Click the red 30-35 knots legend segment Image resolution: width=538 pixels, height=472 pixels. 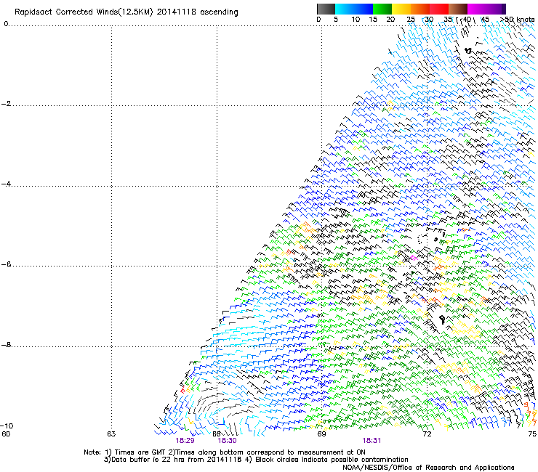tap(439, 9)
